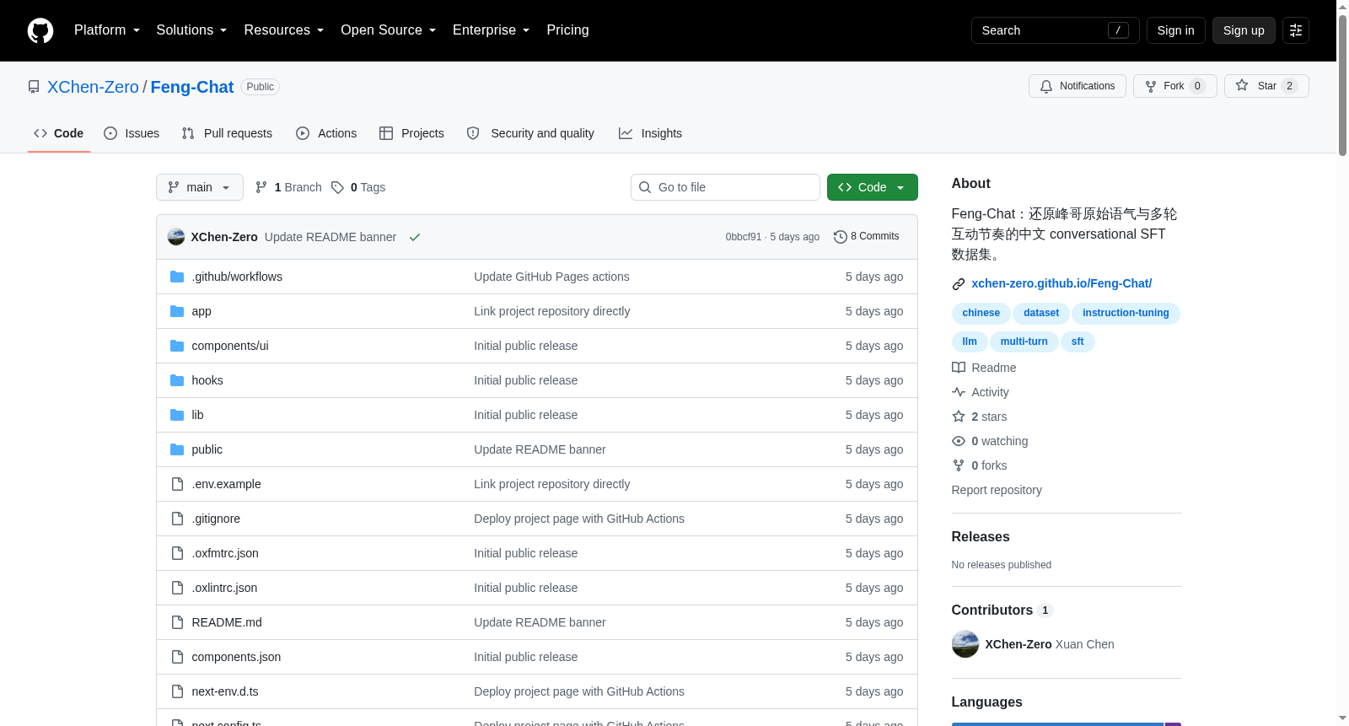Open the Report repository link

click(997, 490)
